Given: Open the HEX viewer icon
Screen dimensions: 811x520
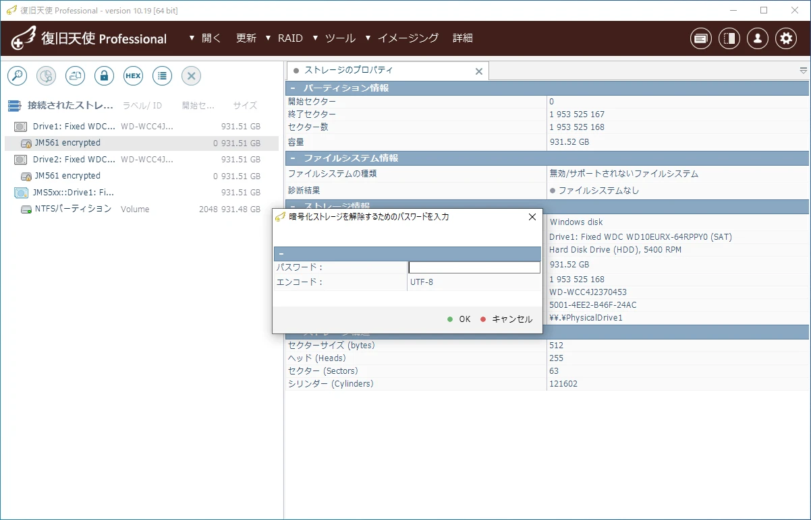Looking at the screenshot, I should point(133,75).
